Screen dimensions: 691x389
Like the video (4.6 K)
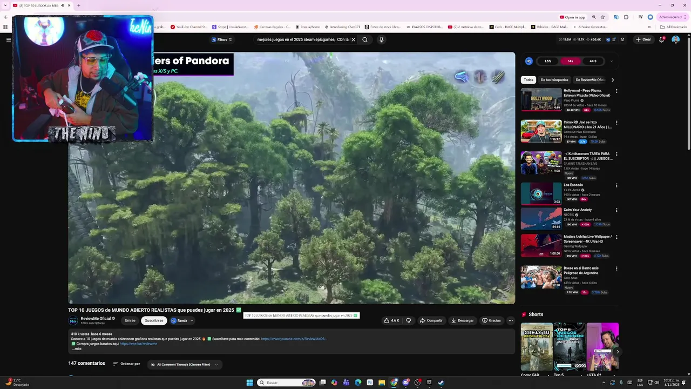[391, 320]
